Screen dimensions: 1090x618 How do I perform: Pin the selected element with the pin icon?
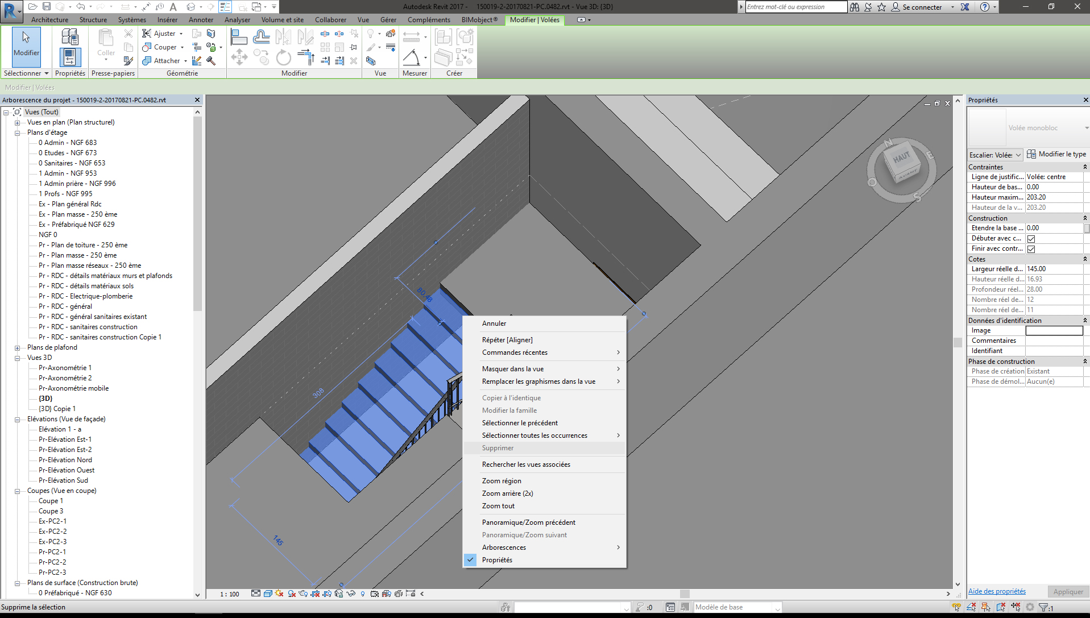(353, 47)
